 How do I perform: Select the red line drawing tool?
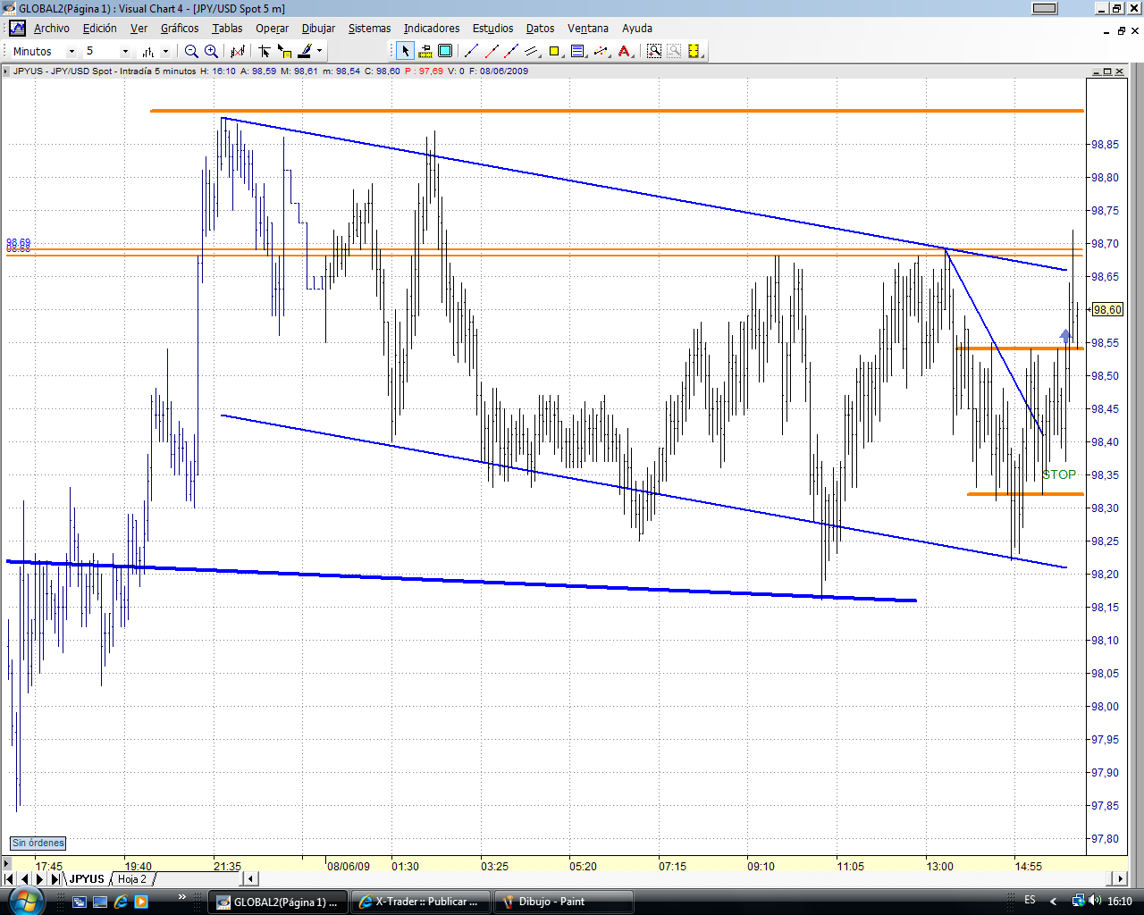coord(491,51)
